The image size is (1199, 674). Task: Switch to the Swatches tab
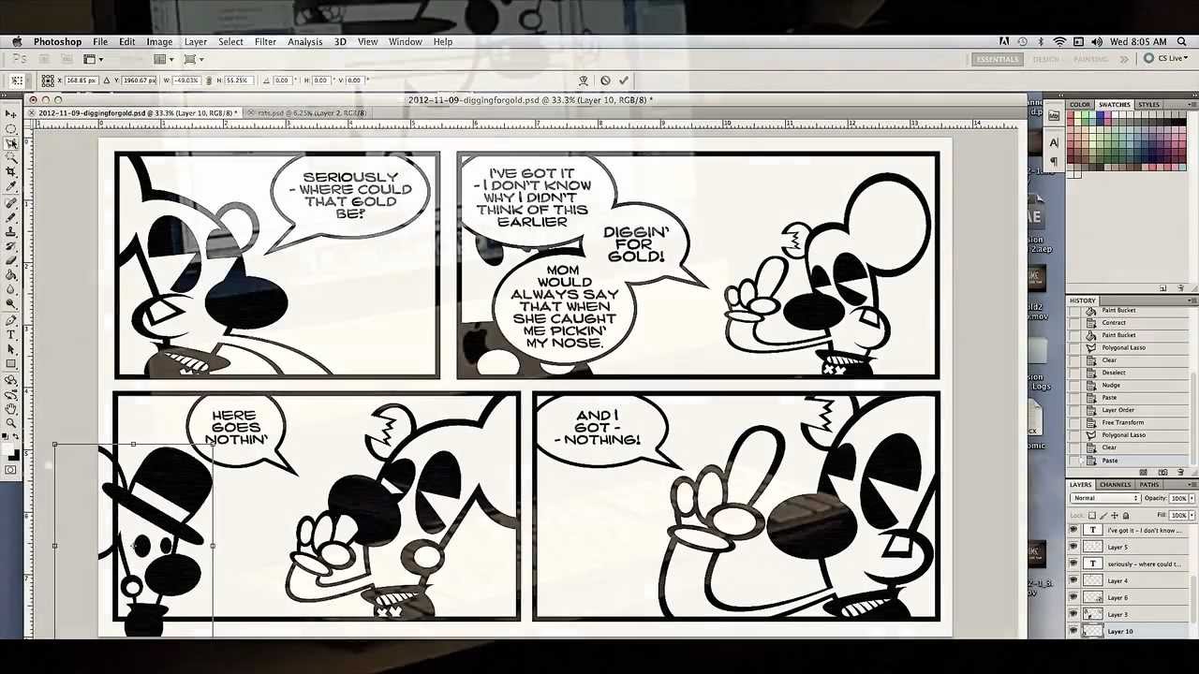coord(1115,104)
